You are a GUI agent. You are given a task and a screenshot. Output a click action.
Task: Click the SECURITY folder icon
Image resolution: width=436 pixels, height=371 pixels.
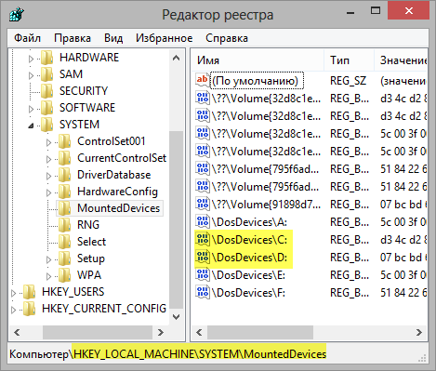point(47,91)
